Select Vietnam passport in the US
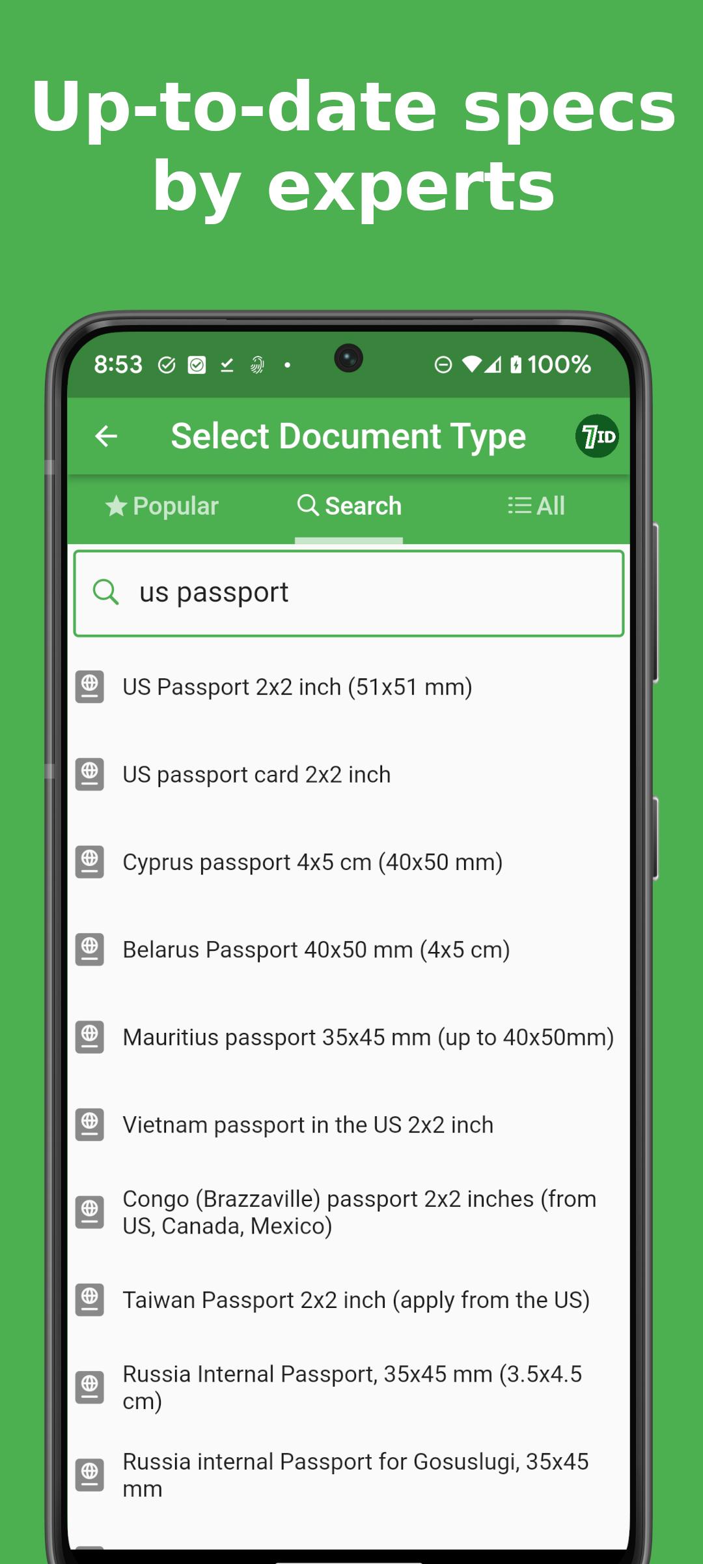Screen dimensions: 703x1564 [x=349, y=1125]
